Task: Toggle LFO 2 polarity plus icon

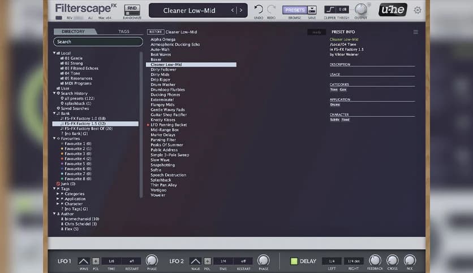Action: pyautogui.click(x=207, y=261)
